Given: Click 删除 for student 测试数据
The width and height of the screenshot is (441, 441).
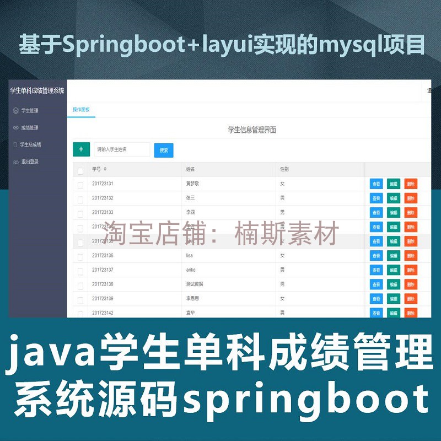Looking at the screenshot, I should (x=411, y=284).
